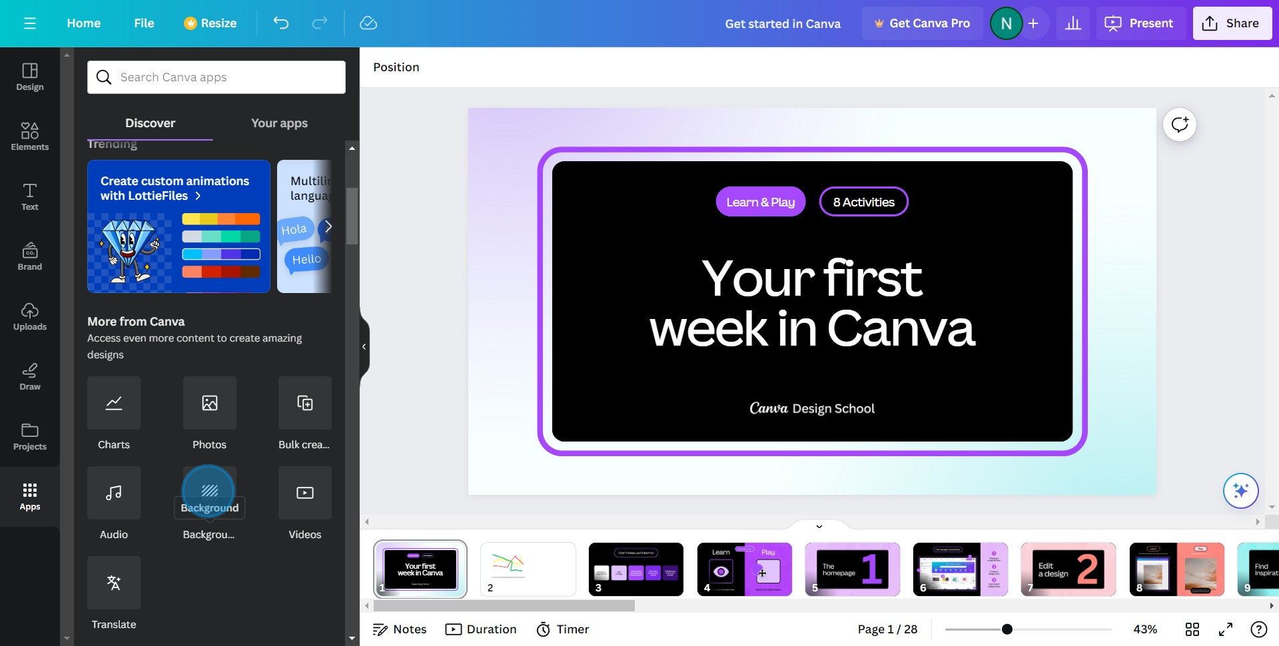Open the Elements panel
The image size is (1279, 646).
click(30, 137)
